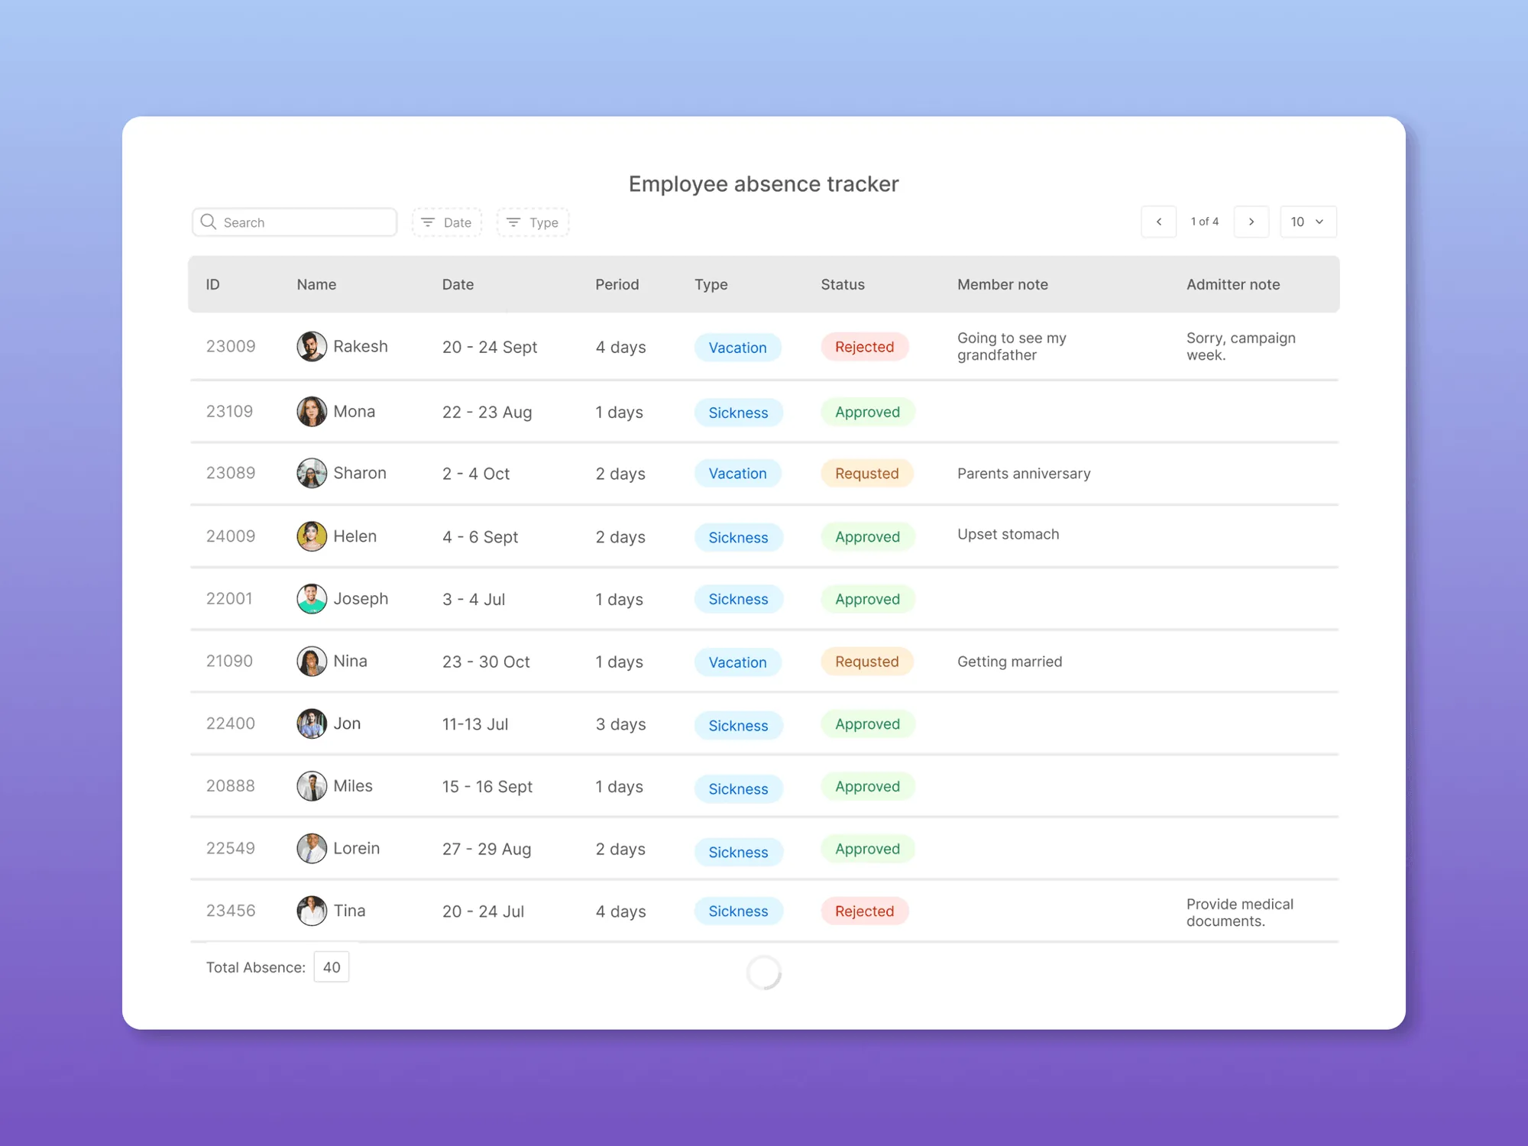Click the 'Getting married' member note

pyautogui.click(x=1009, y=662)
